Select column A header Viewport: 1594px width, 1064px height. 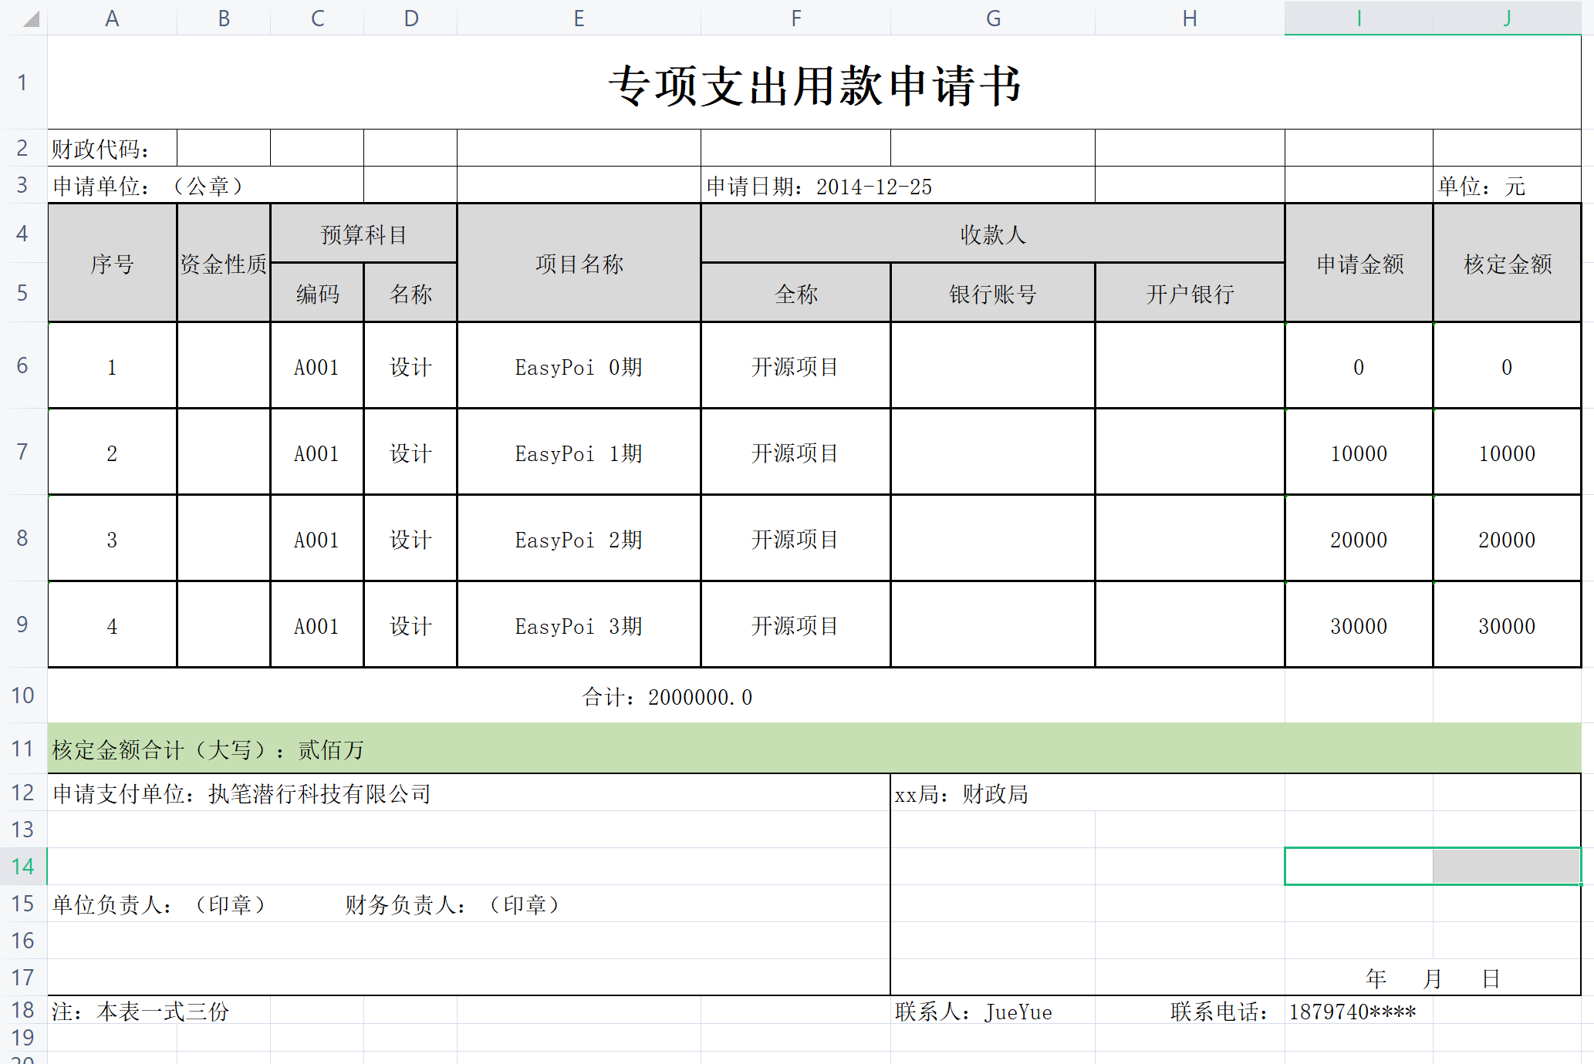coord(113,18)
